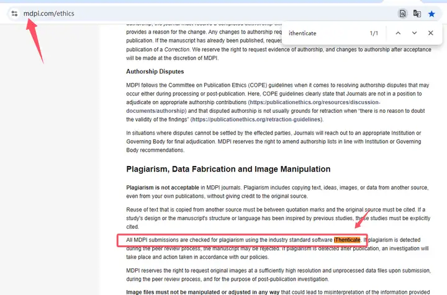447x295 pixels.
Task: Close the find-in-page bar
Action: pyautogui.click(x=430, y=33)
